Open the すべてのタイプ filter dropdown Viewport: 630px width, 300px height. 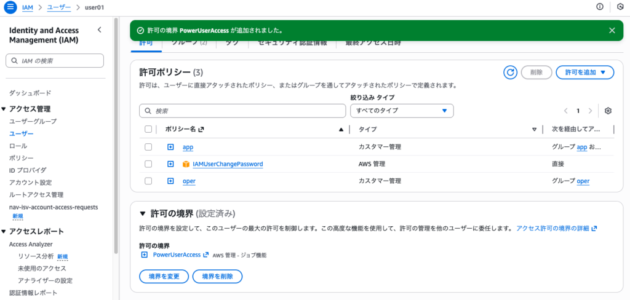[401, 111]
